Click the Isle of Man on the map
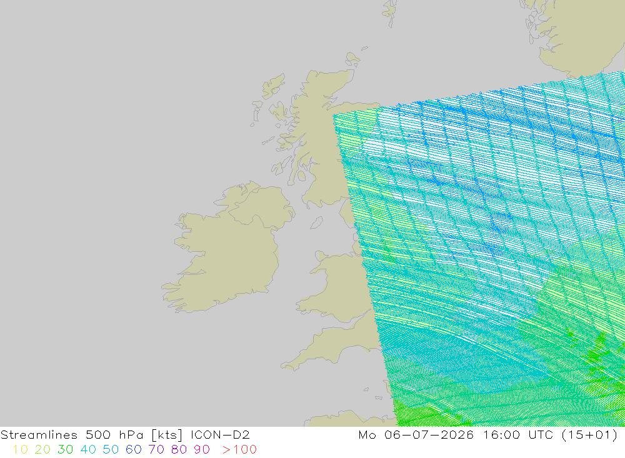This screenshot has width=625, height=458. (316, 223)
